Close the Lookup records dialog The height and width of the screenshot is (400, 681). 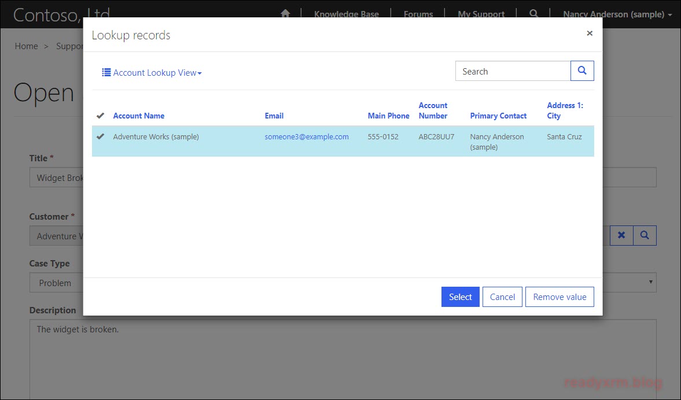point(590,34)
